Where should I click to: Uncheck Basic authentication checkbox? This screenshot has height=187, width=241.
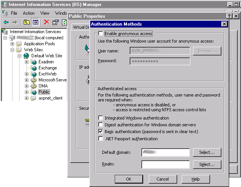[x=100, y=132]
